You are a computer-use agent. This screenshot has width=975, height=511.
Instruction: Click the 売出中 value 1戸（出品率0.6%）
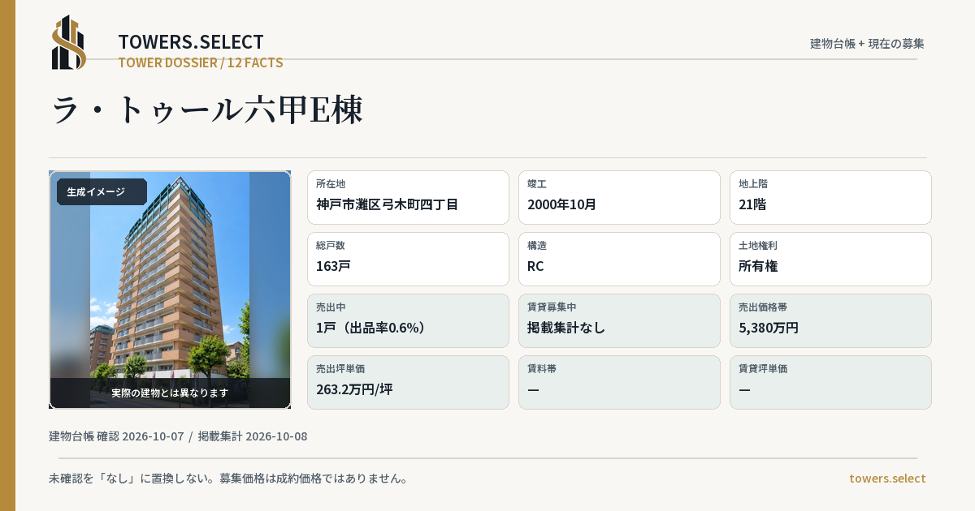371,328
